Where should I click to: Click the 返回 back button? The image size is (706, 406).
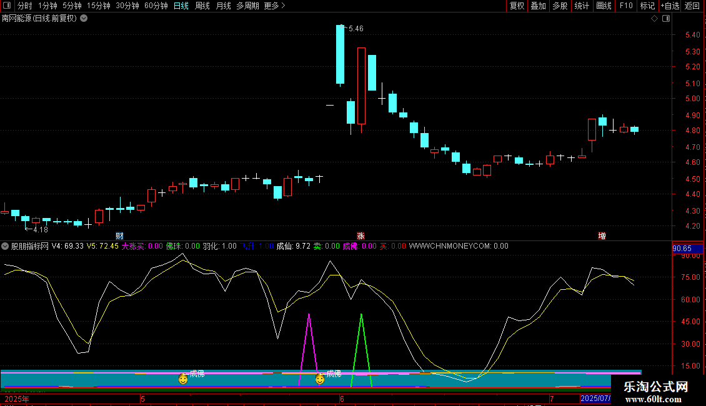[692, 6]
